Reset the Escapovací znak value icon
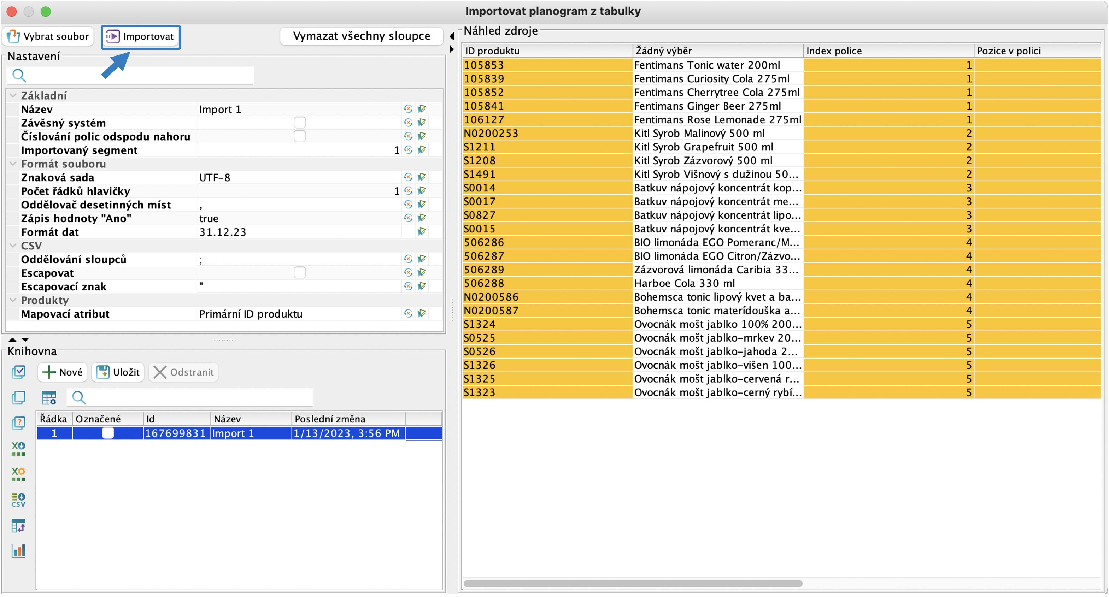This screenshot has height=597, width=1109. pos(408,286)
